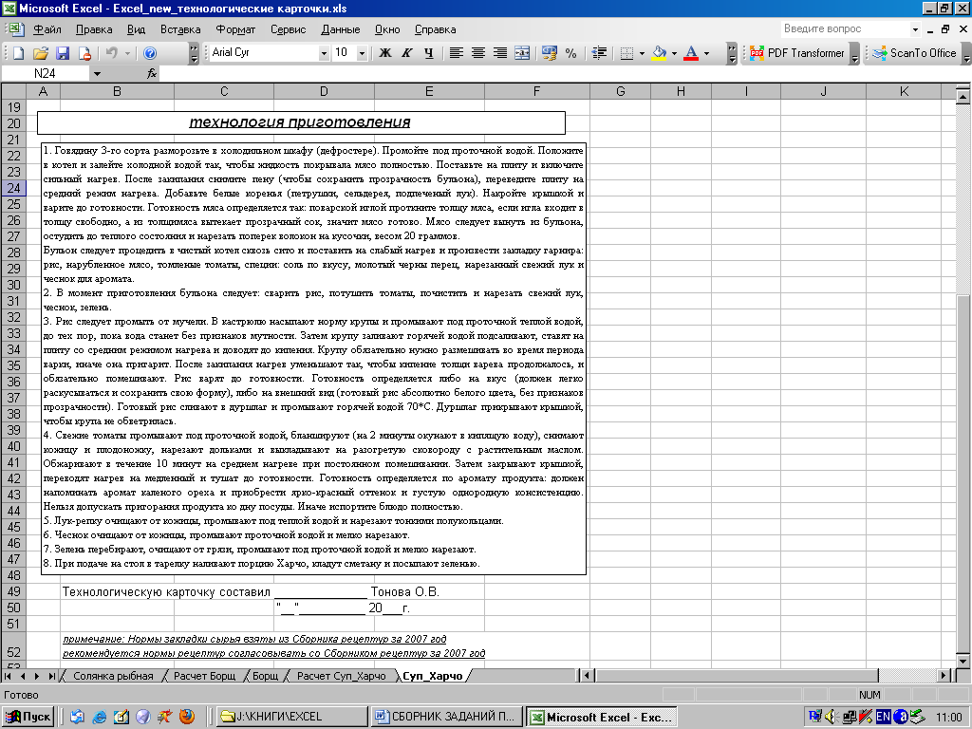972x729 pixels.
Task: Click the EN language indicator in tray
Action: click(x=883, y=718)
